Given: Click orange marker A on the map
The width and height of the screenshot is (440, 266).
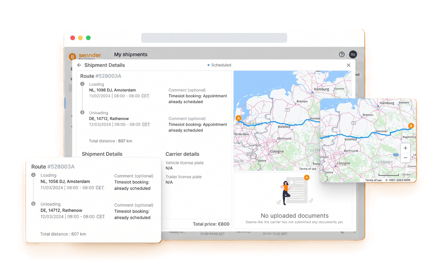Looking at the screenshot, I should point(238,118).
